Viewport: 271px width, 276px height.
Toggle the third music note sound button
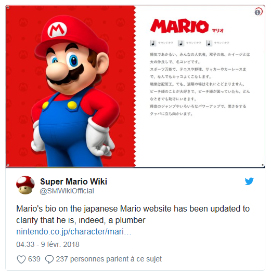tap(209, 43)
